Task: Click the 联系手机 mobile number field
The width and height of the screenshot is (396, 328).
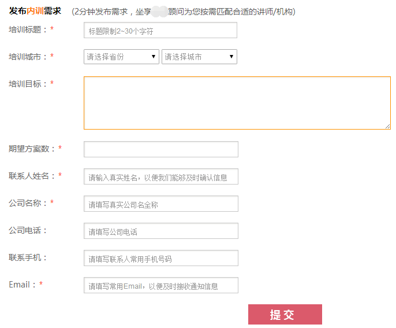Action: click(x=160, y=259)
